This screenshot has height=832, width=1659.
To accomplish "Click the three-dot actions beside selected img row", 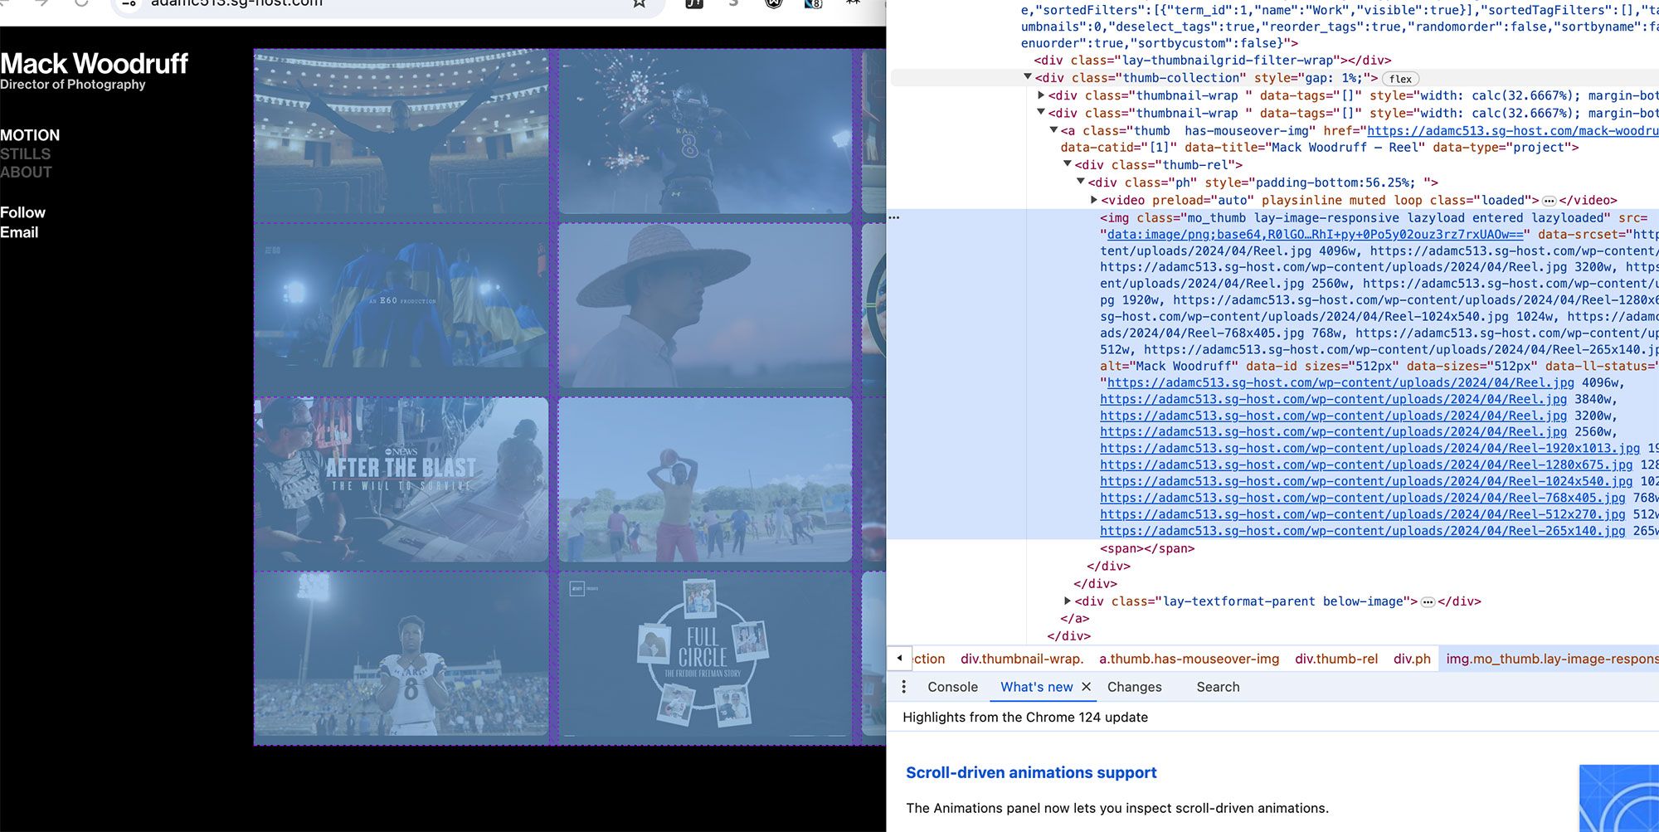I will click(x=893, y=217).
